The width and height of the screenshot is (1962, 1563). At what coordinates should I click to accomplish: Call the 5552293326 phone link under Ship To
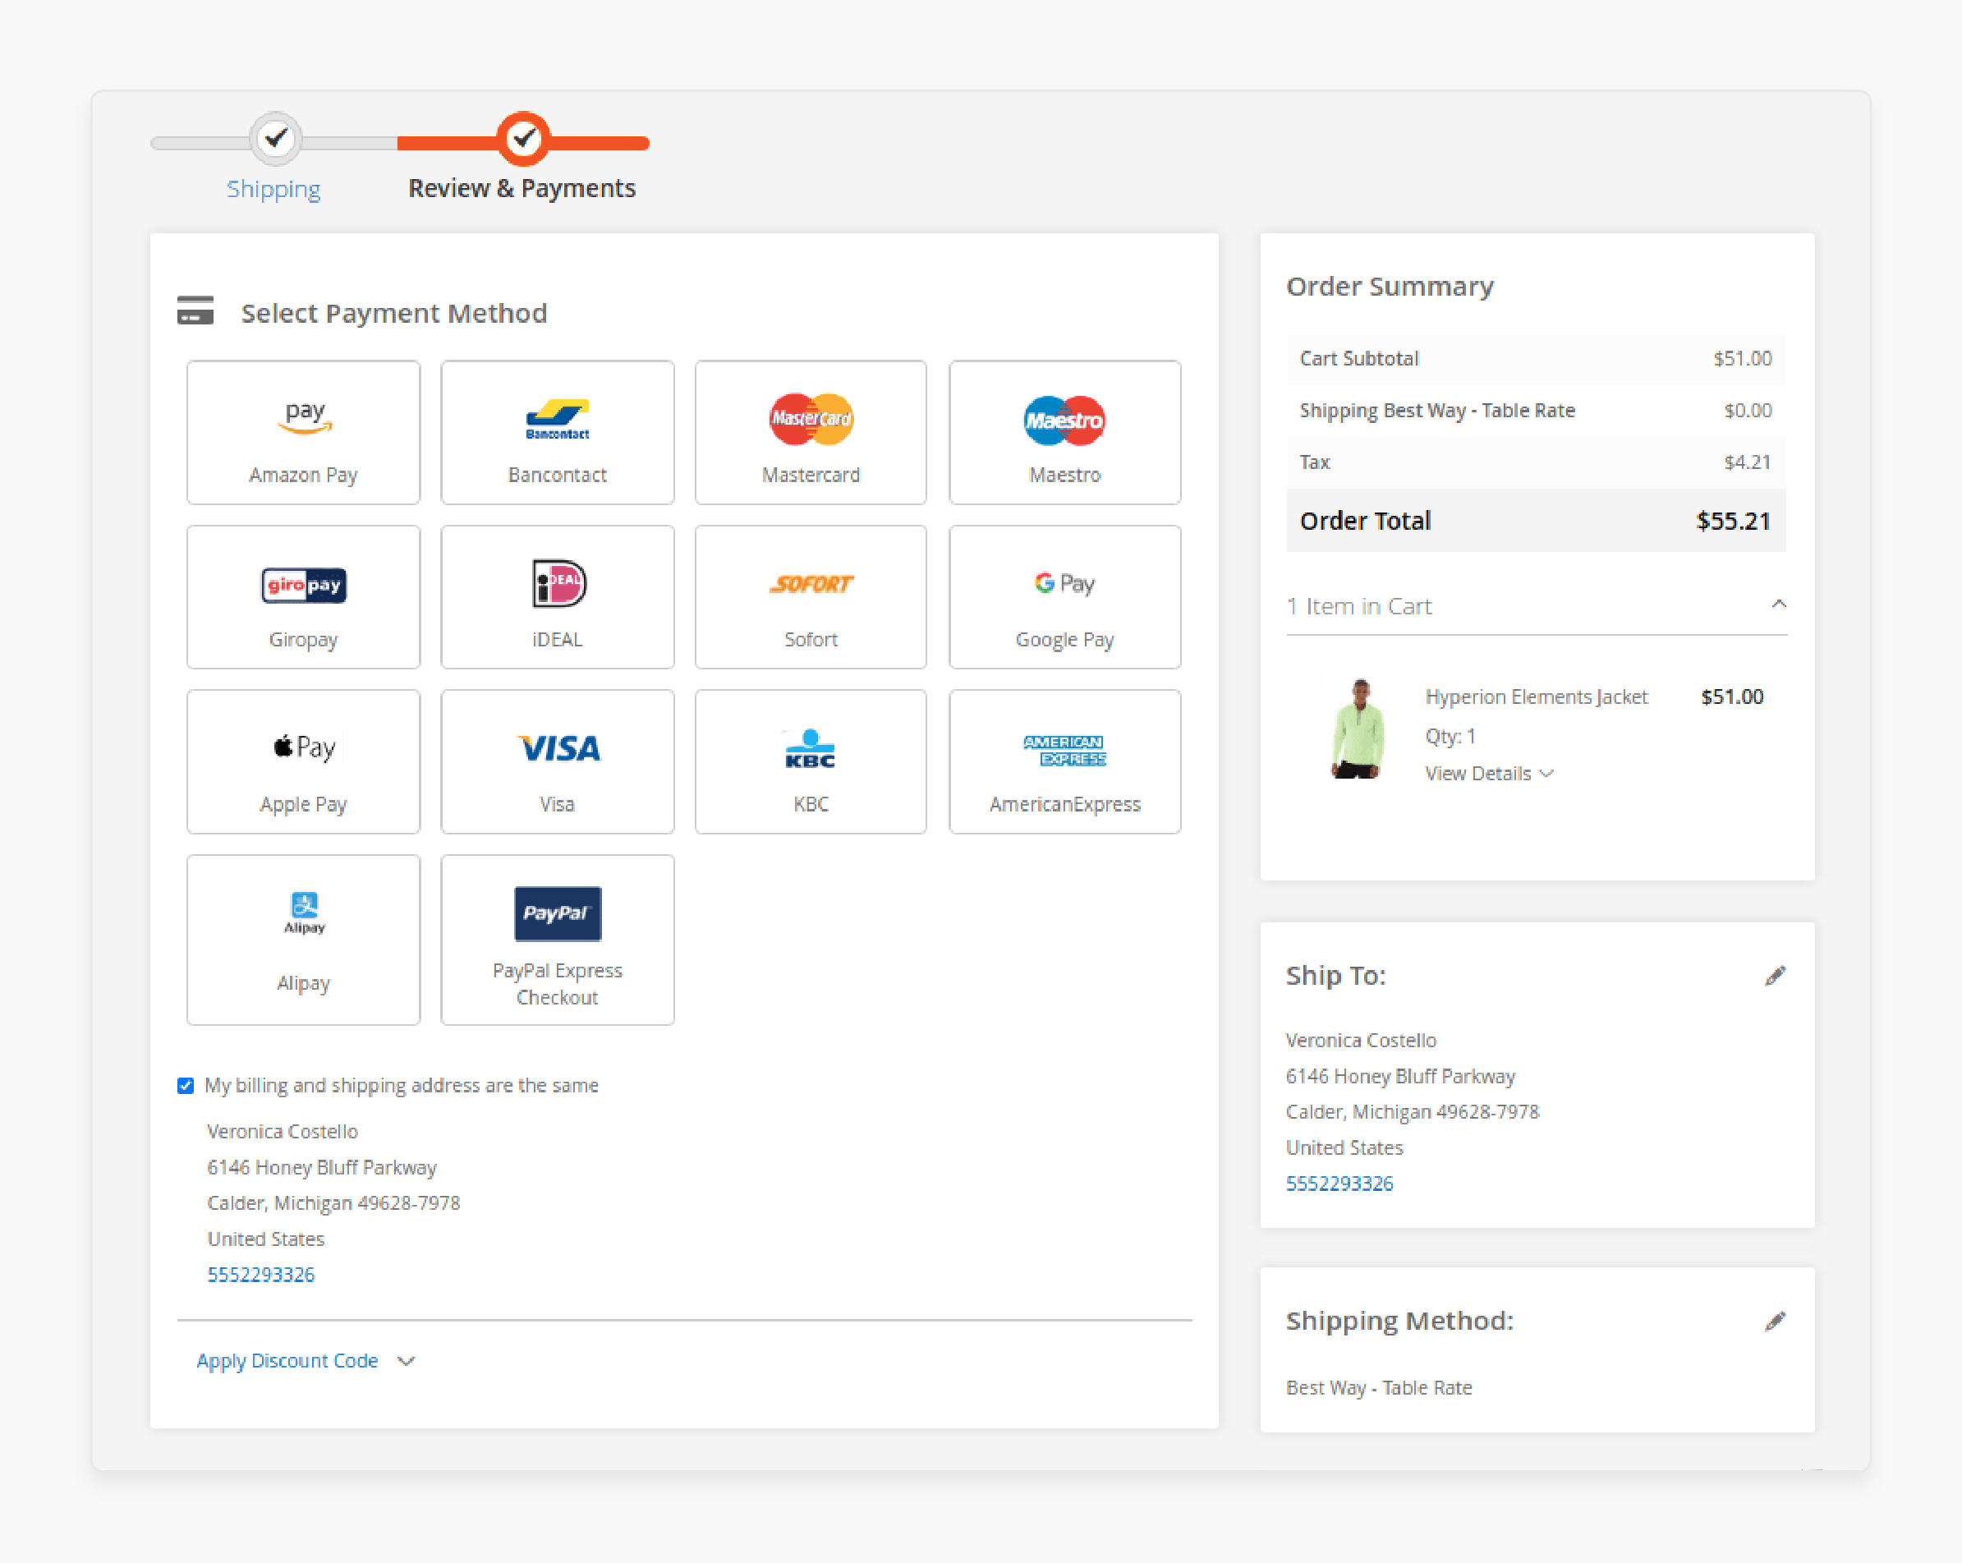click(x=1339, y=1183)
